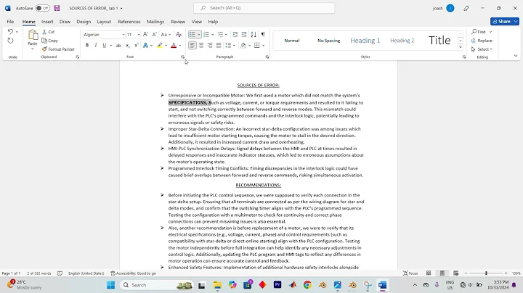Apply yellow text highlight color

tap(160, 45)
